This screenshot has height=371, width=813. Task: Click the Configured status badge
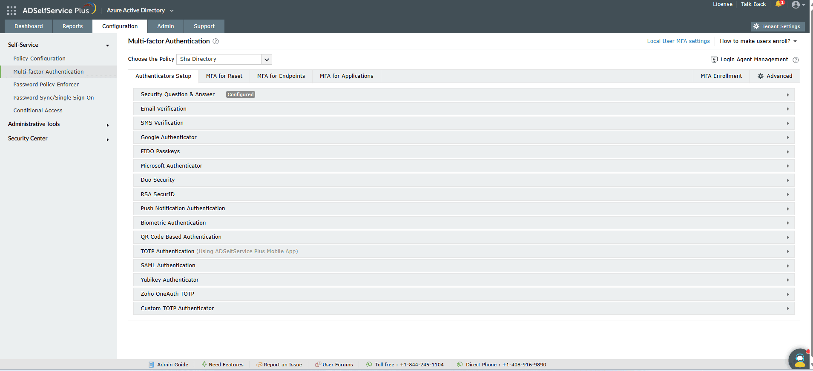[241, 94]
